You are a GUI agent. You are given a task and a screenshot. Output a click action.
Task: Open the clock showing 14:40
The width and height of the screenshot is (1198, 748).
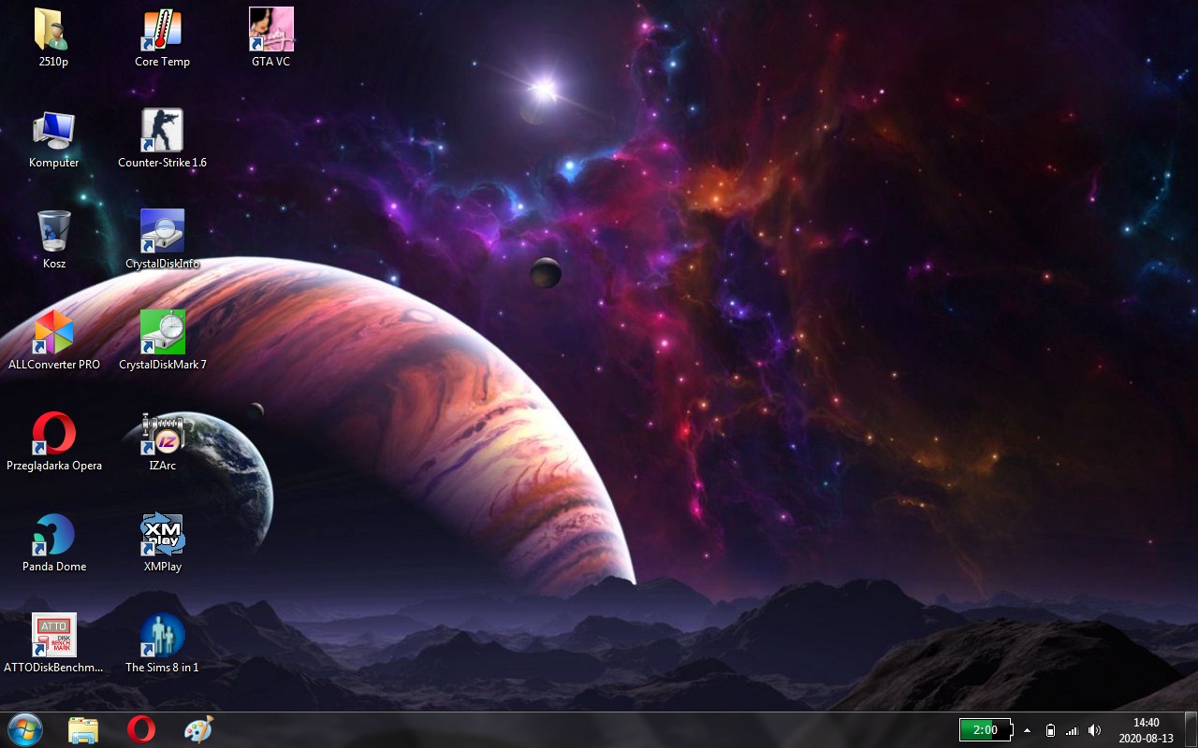point(1147,730)
